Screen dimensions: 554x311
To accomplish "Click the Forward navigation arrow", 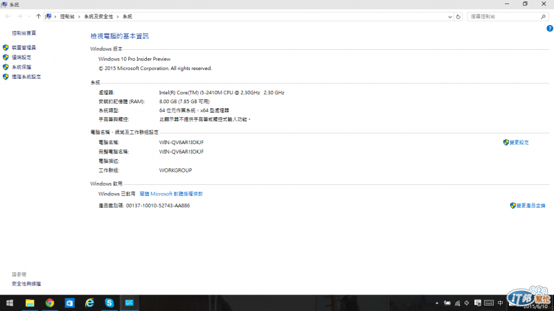I will tap(20, 16).
